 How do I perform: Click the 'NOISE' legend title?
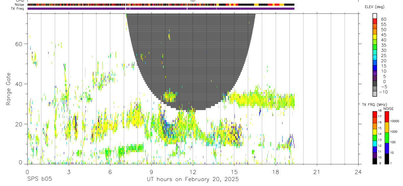[x=388, y=109]
